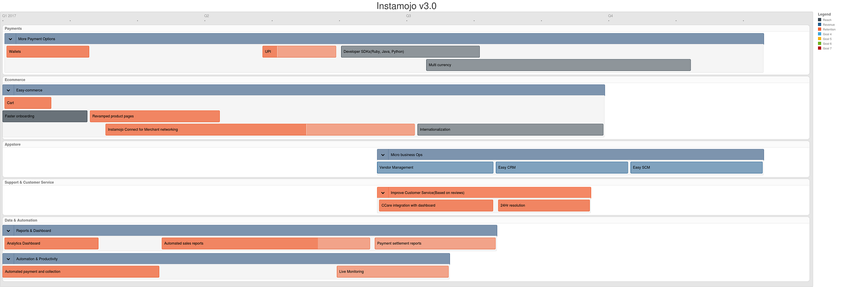This screenshot has width=853, height=287.
Task: Select the Q4 marker on the timeline
Action: coord(610,16)
